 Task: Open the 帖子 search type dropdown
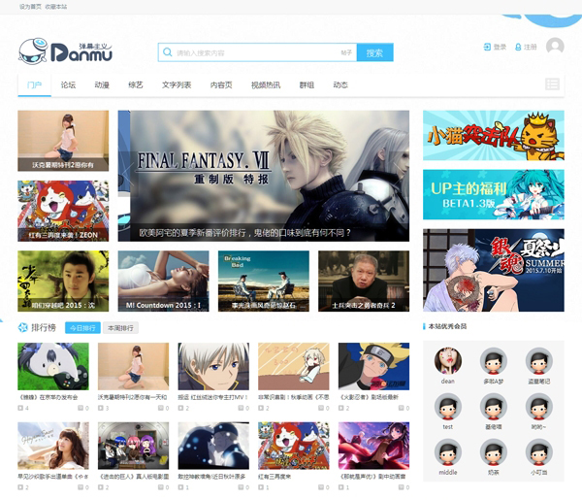(x=346, y=52)
